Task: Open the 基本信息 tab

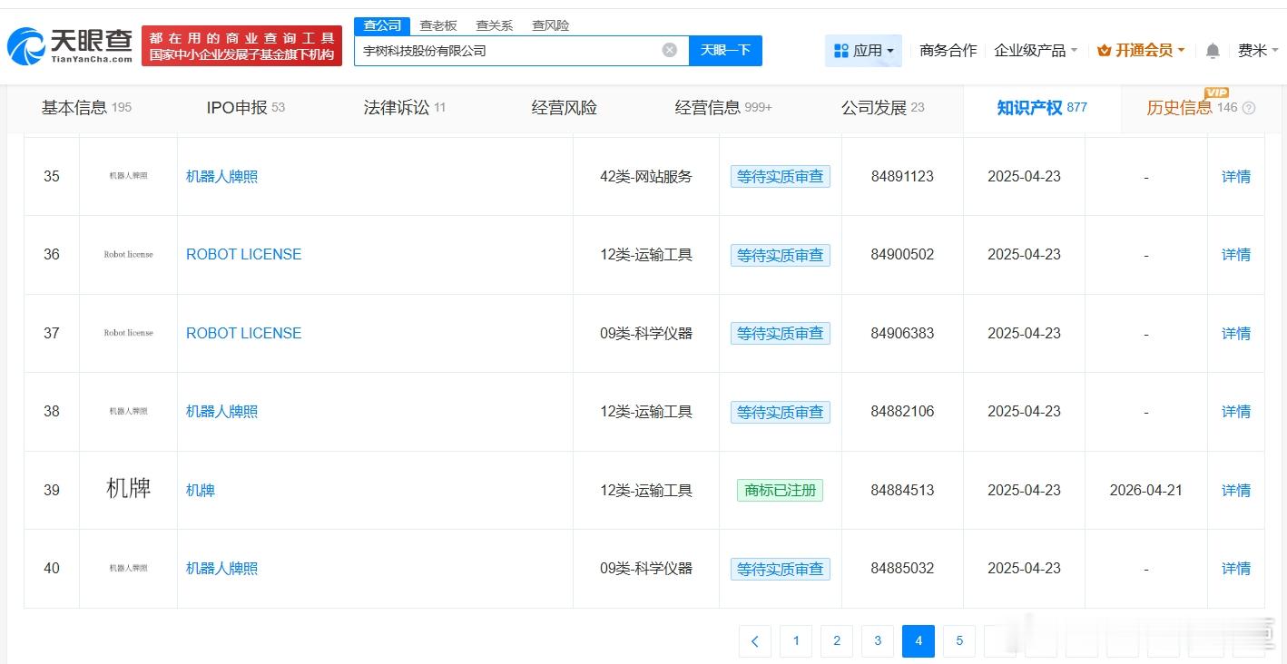Action: click(x=86, y=108)
